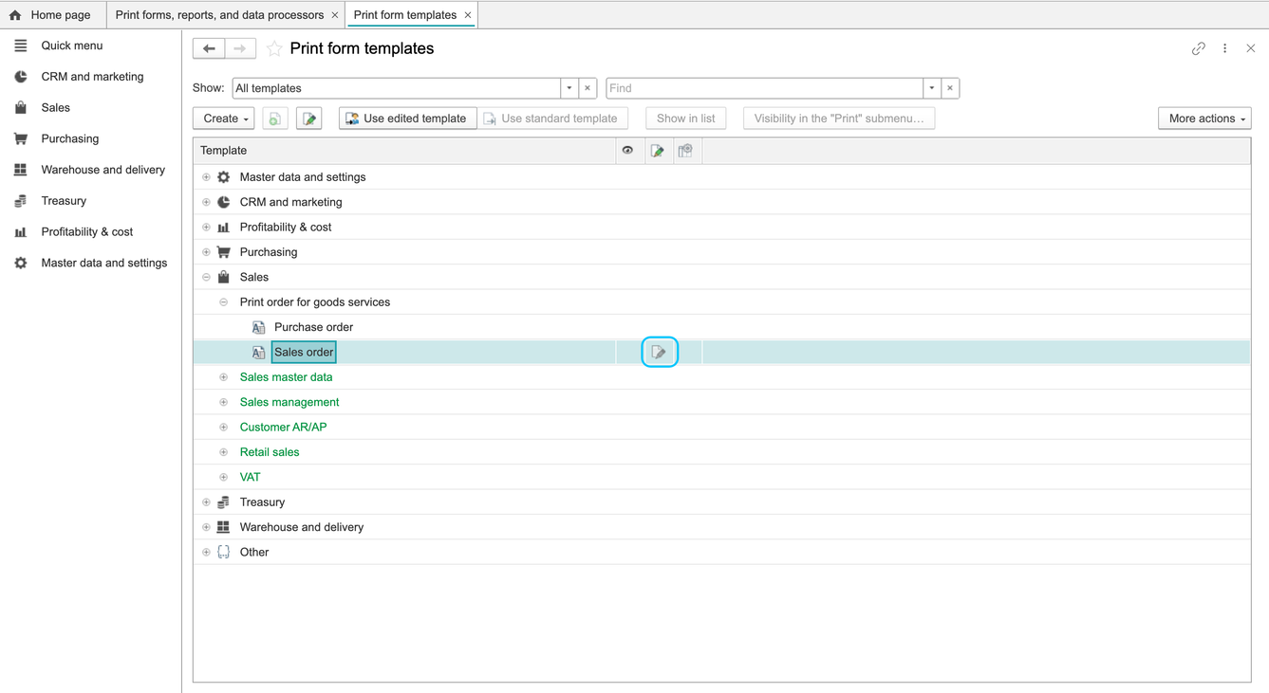Open the Show filter dropdown arrow
The height and width of the screenshot is (693, 1269).
[x=569, y=88]
